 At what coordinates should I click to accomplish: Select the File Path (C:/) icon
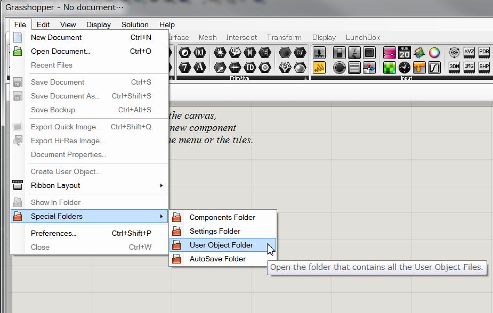(x=300, y=52)
